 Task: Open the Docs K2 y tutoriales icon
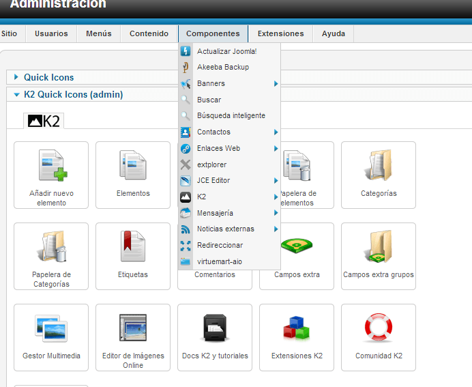(x=215, y=338)
